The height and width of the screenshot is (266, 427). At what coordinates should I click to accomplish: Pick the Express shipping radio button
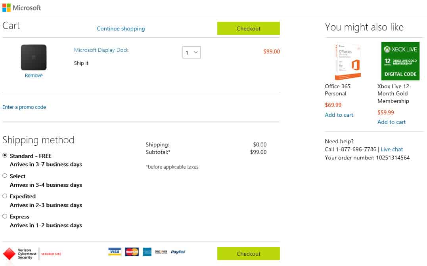coord(5,216)
